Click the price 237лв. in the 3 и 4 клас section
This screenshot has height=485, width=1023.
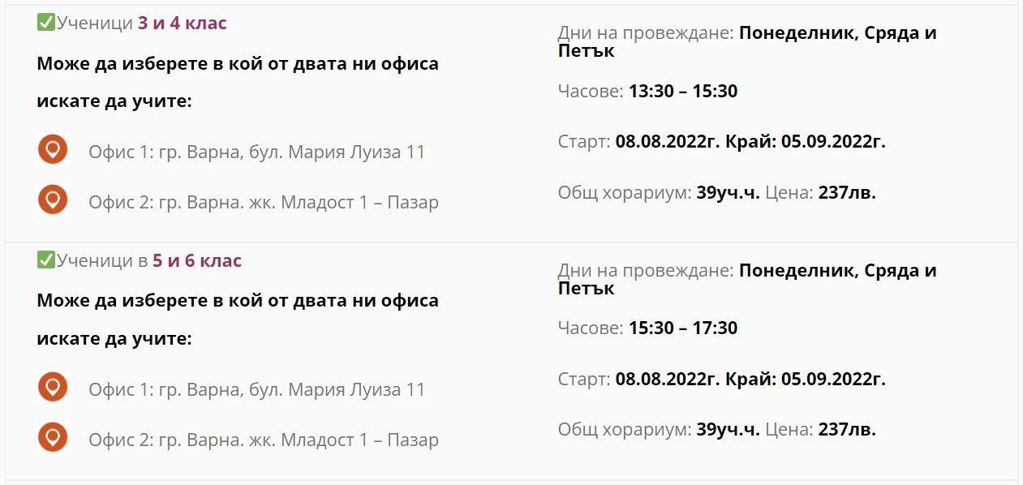847,193
